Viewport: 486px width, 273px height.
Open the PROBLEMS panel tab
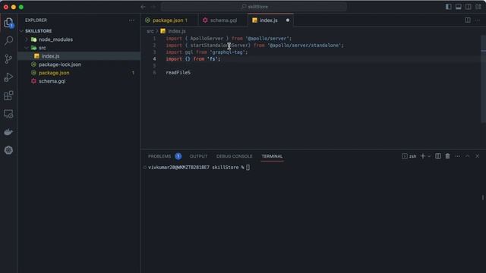[159, 156]
